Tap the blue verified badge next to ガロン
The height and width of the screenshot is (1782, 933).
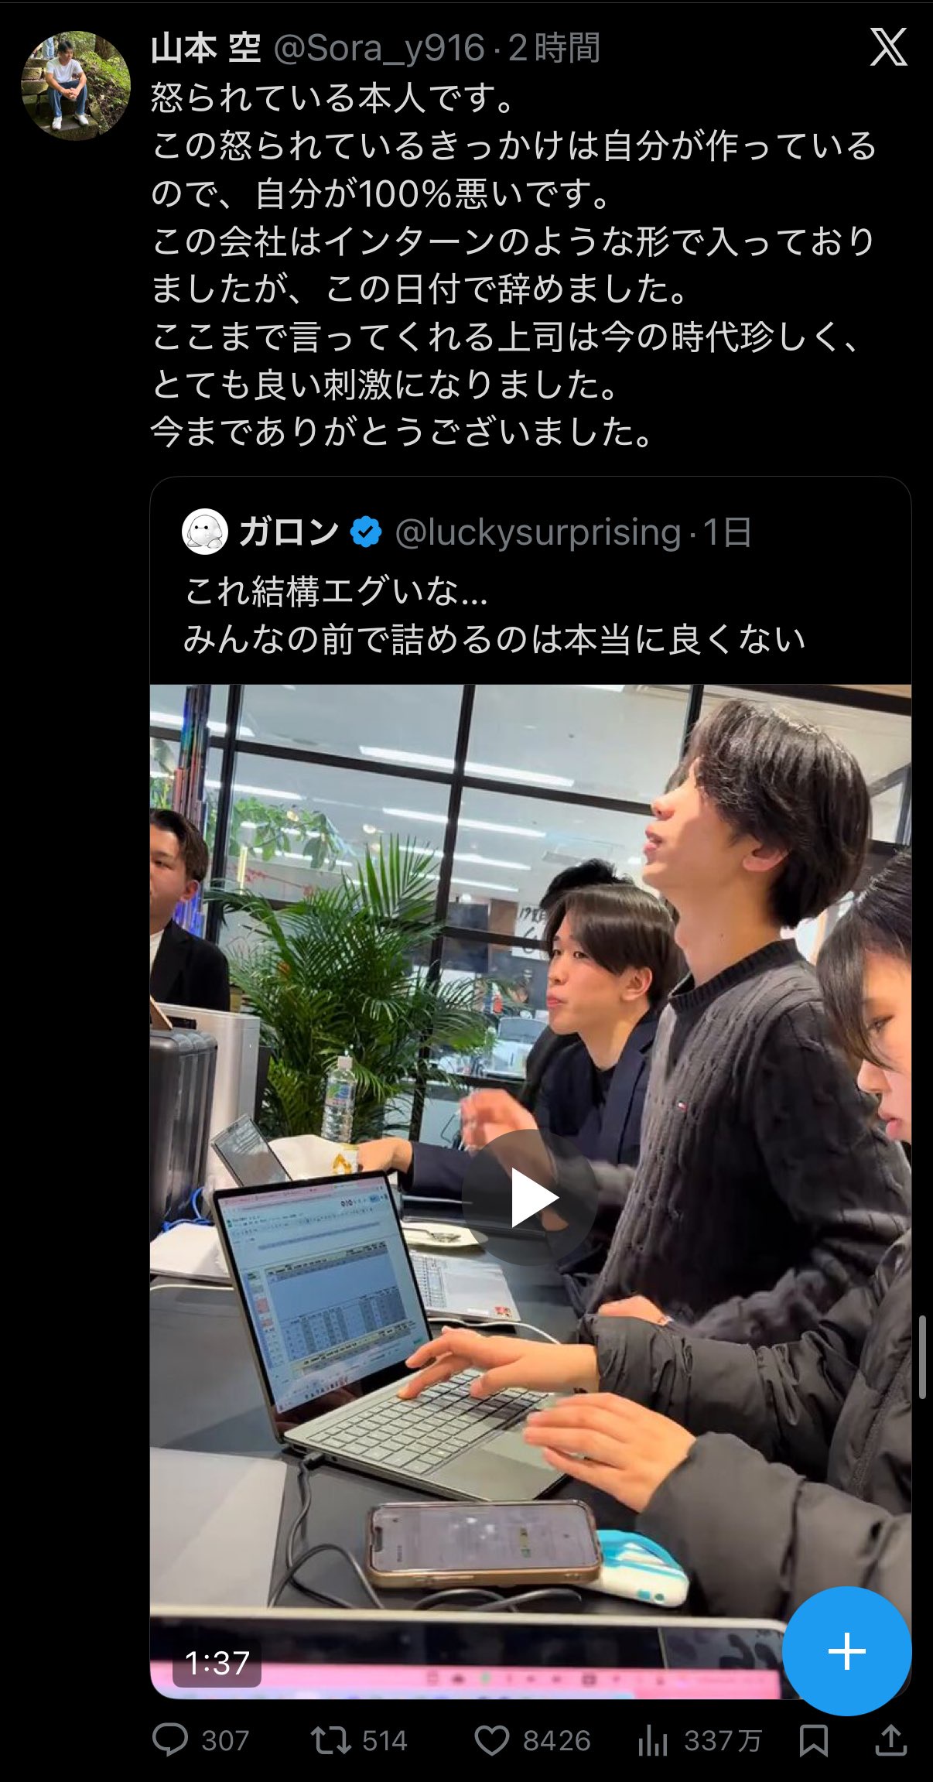[366, 532]
